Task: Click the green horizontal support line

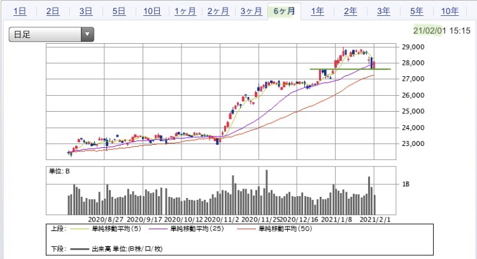Action: [x=350, y=69]
